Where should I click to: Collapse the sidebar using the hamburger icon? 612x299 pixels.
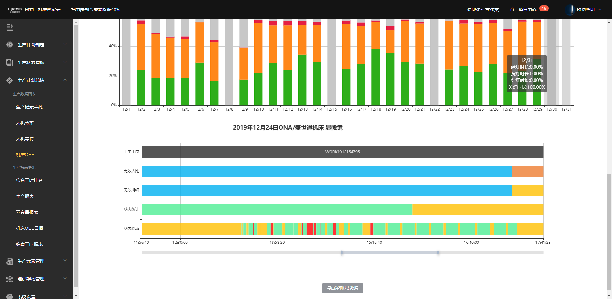click(10, 27)
